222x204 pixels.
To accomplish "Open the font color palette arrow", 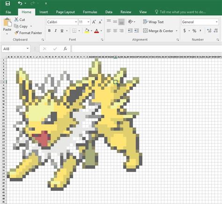I will pyautogui.click(x=101, y=31).
